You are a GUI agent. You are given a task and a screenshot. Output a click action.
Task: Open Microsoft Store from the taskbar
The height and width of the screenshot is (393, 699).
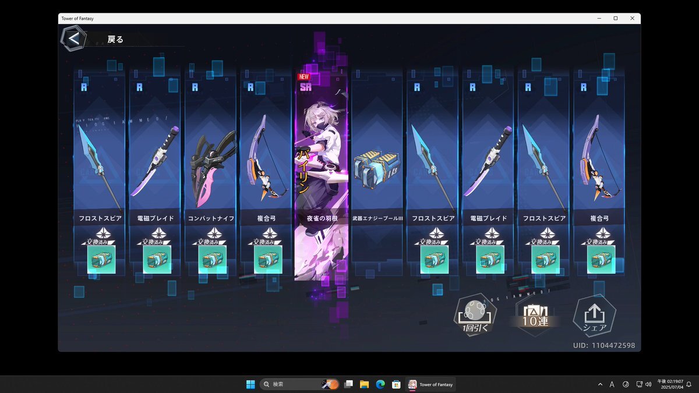[396, 384]
